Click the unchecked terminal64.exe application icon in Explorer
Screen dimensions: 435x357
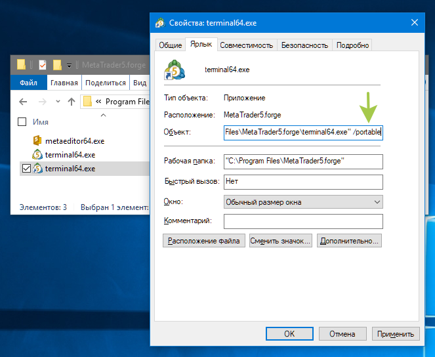37,154
